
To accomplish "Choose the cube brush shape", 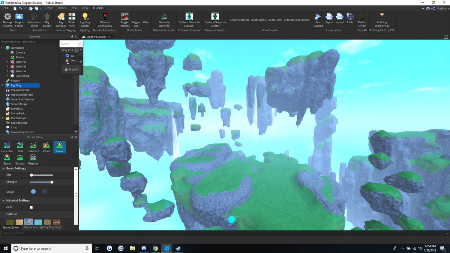I will click(45, 192).
